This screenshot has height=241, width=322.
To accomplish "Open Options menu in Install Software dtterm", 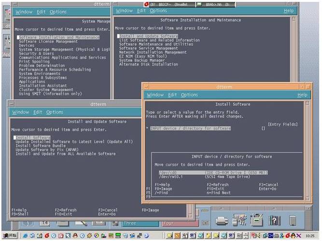I will [x=189, y=95].
